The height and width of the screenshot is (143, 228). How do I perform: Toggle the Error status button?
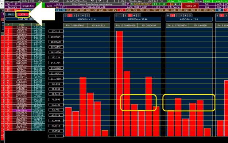tap(180, 1)
